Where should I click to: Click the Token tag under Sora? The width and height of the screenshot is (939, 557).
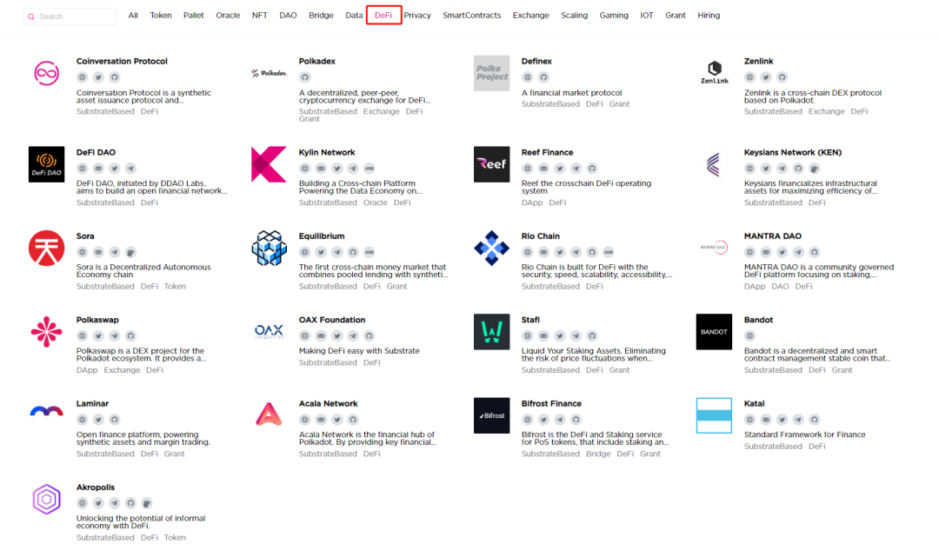175,287
